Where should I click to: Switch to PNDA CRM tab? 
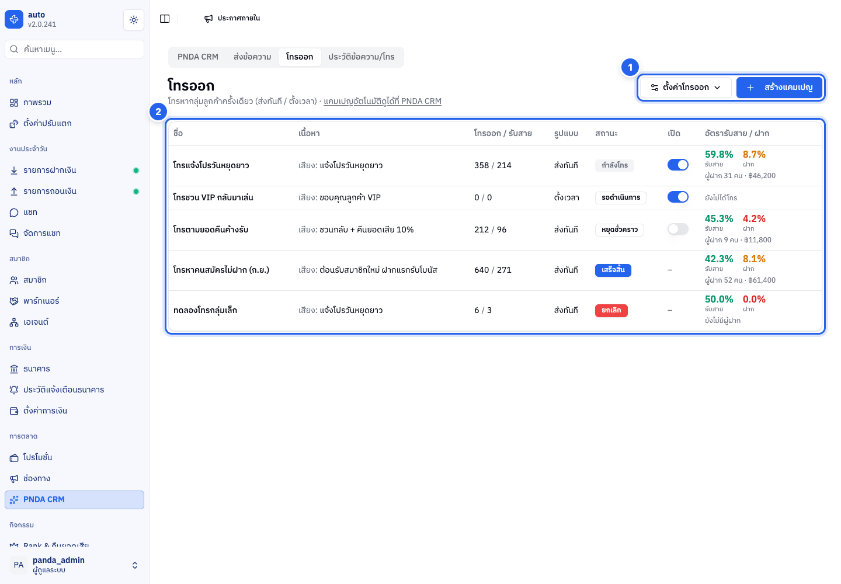(198, 57)
